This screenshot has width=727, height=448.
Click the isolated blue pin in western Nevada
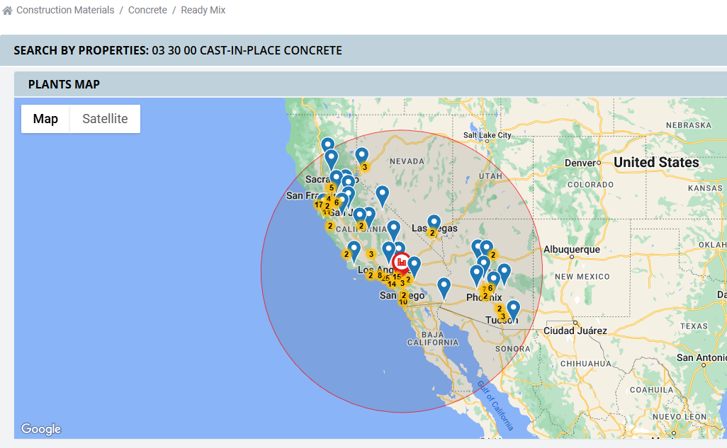pyautogui.click(x=382, y=195)
